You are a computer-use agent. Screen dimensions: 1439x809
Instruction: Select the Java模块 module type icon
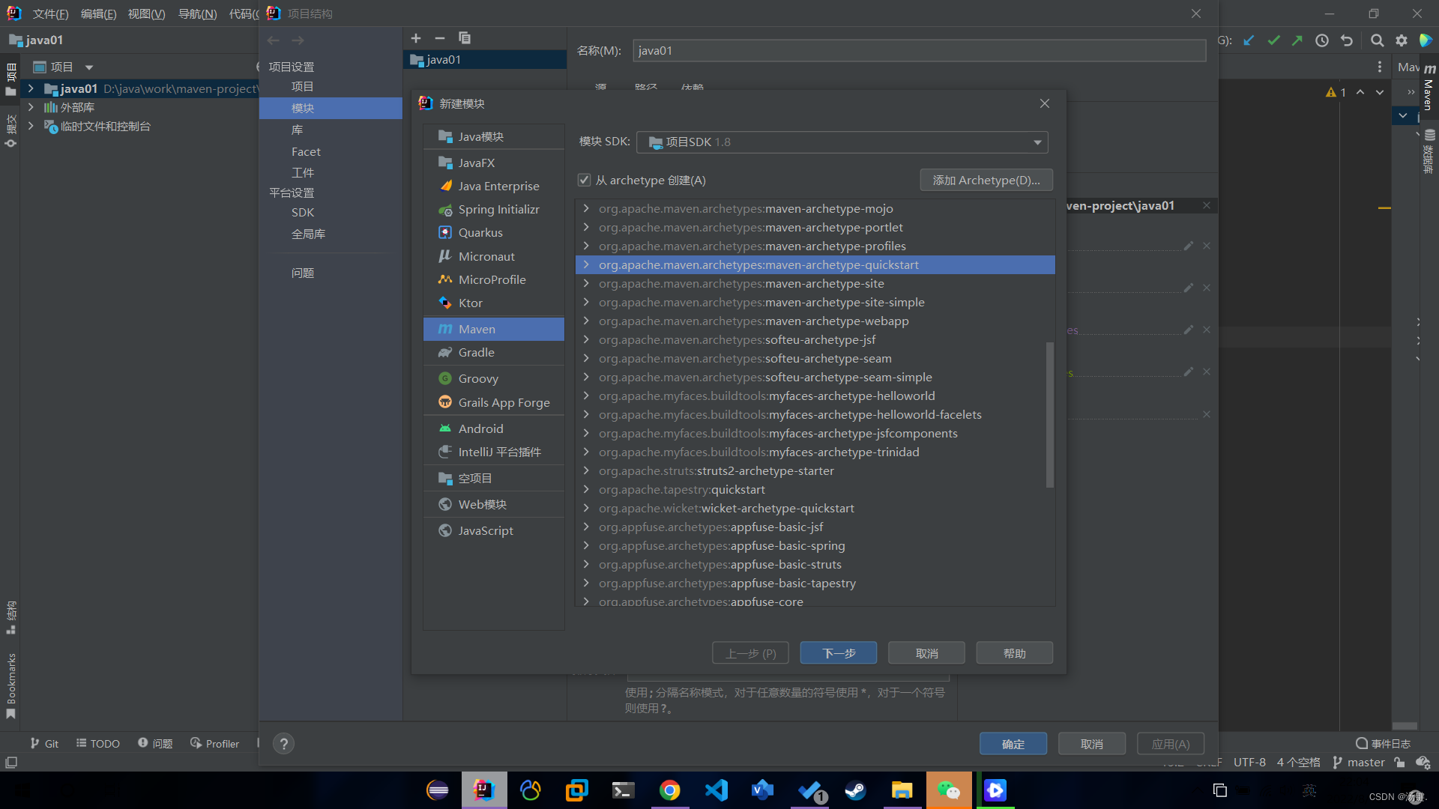pyautogui.click(x=445, y=136)
